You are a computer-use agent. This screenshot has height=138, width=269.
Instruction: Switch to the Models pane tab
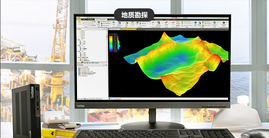84,63
